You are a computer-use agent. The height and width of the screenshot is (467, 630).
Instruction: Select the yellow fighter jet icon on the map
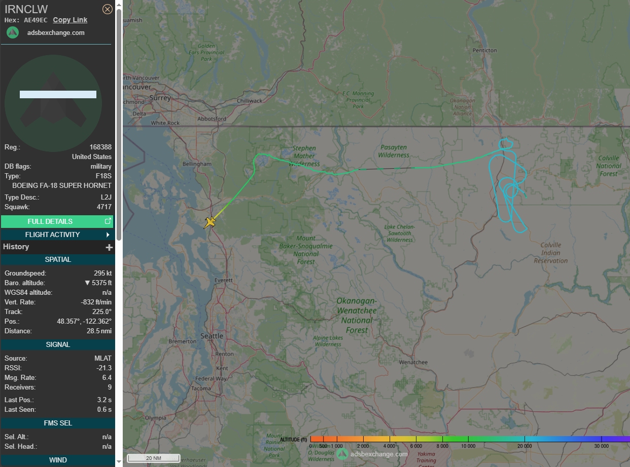click(210, 222)
